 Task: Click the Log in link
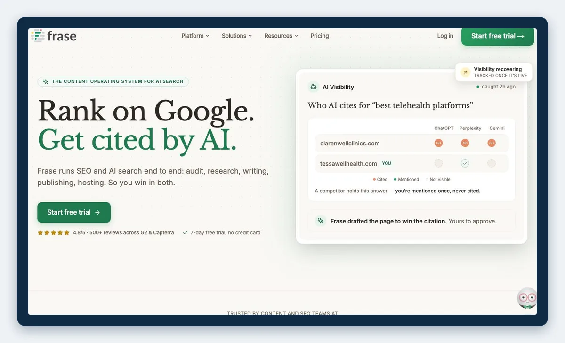tap(445, 36)
